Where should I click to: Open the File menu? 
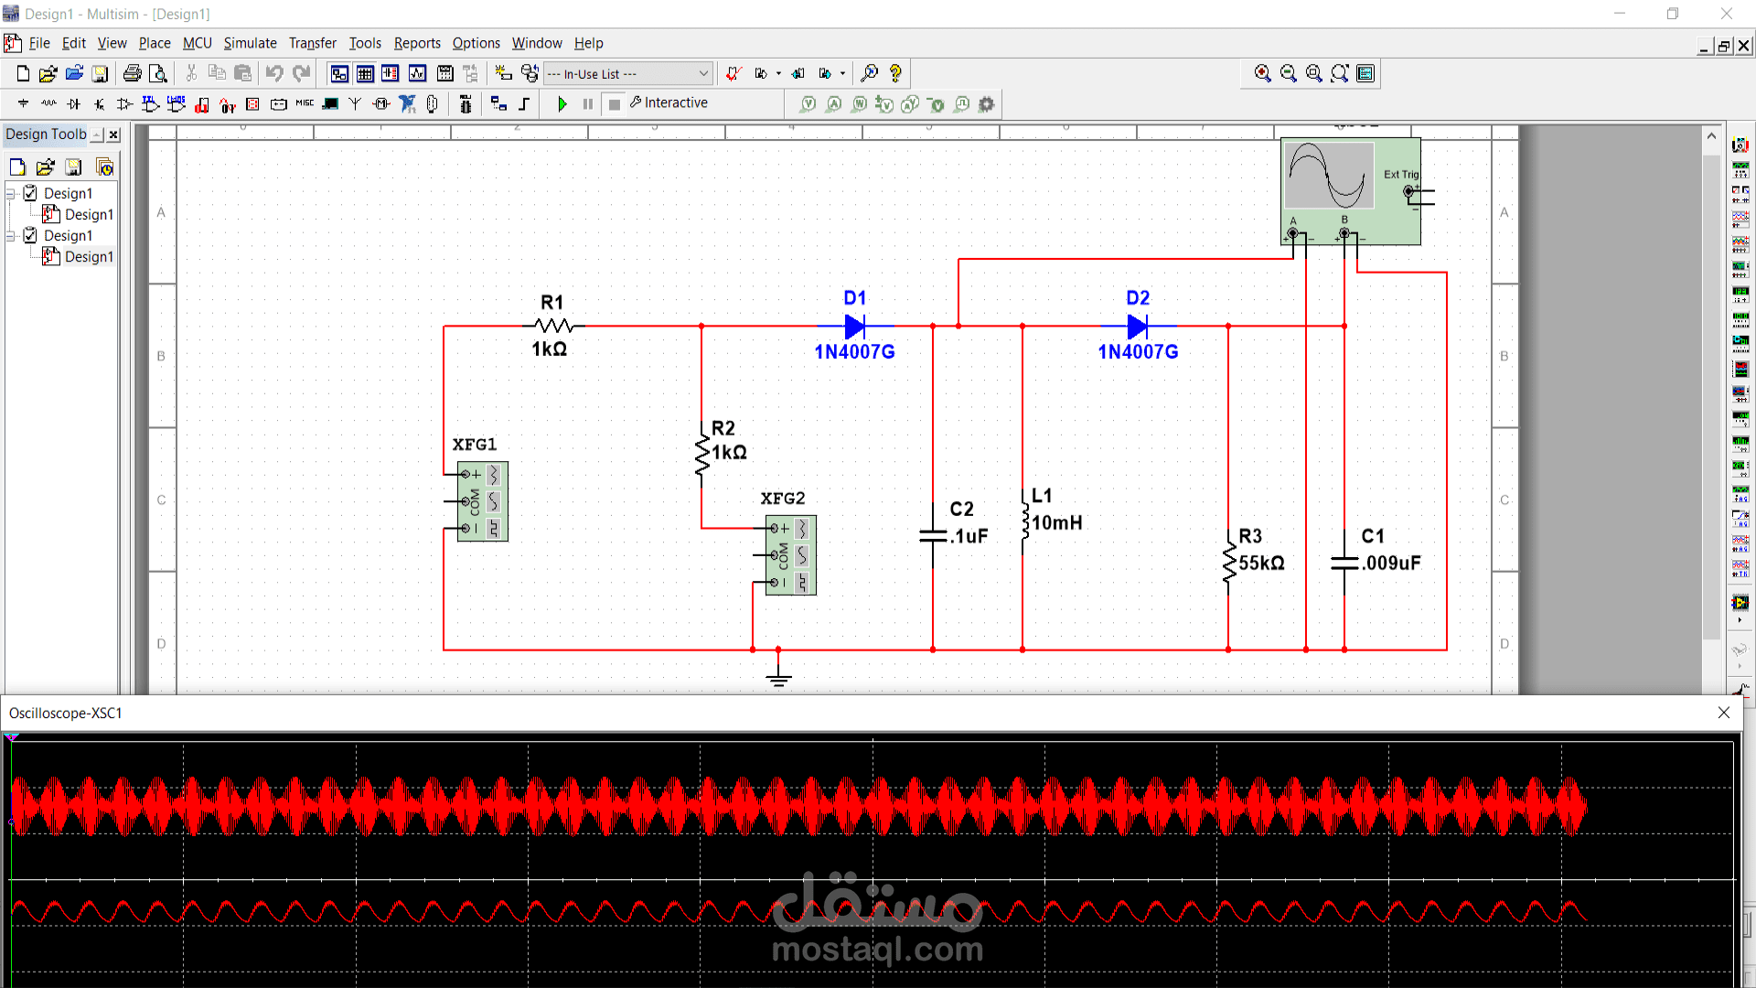click(x=39, y=43)
